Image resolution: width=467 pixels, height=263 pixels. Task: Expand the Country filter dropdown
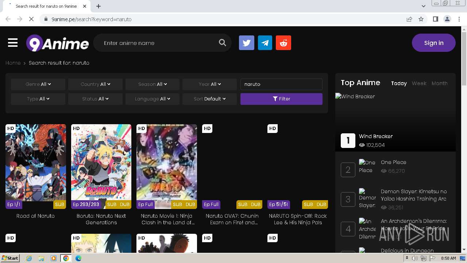(95, 84)
